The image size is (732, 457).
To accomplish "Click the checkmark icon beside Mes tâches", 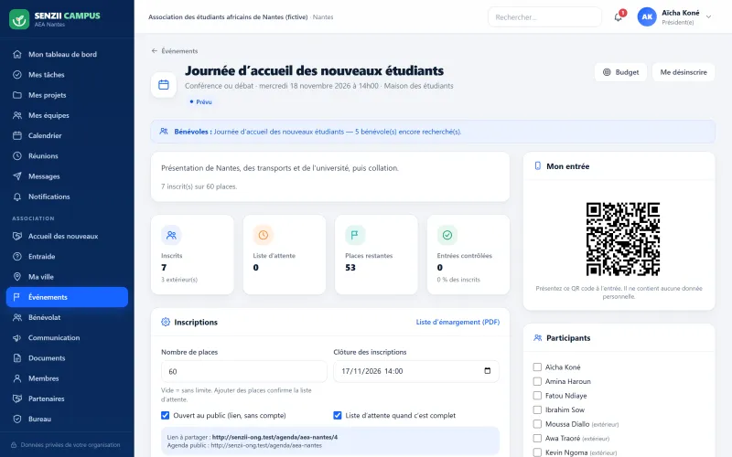I will [x=17, y=75].
